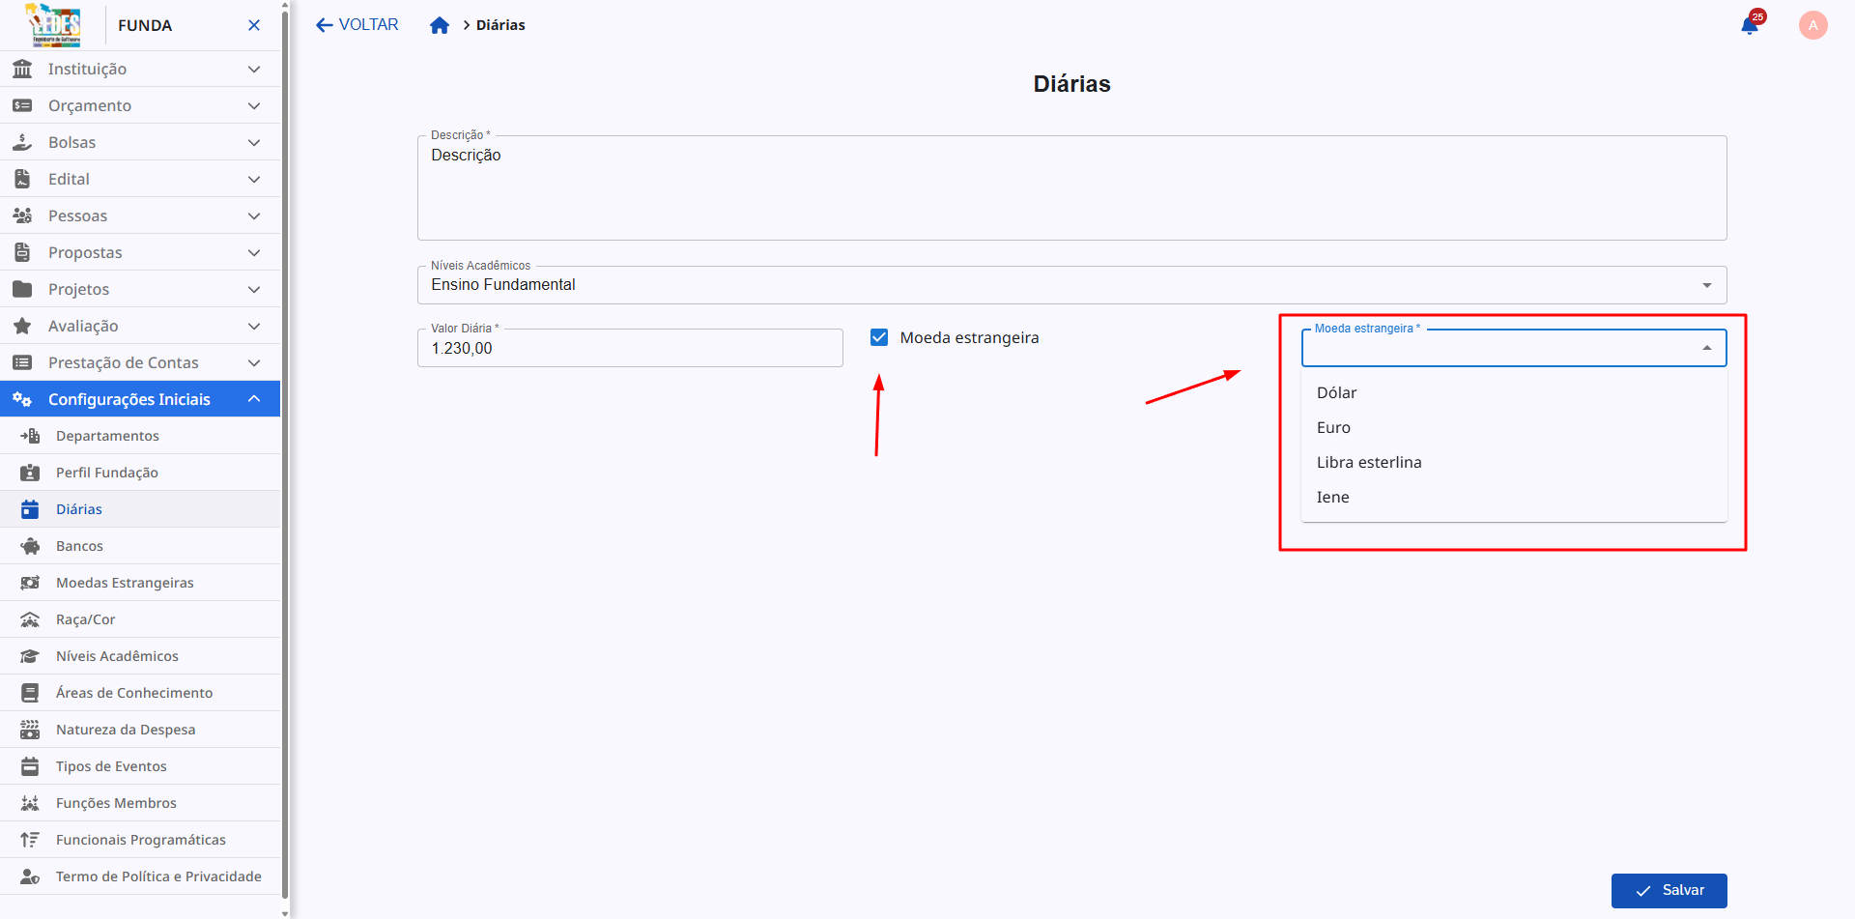Collapse the Moeda estrangeira combo box
This screenshot has height=919, width=1855.
tap(1706, 348)
